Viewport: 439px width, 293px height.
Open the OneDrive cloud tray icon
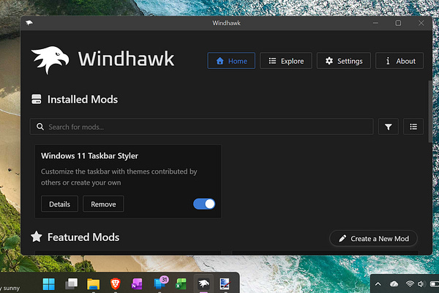point(394,284)
